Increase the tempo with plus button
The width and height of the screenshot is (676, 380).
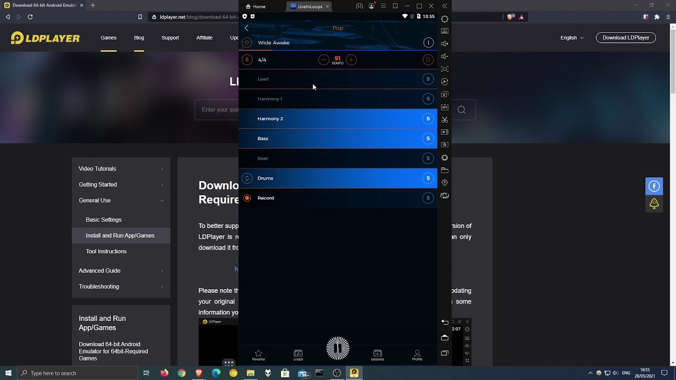point(351,60)
